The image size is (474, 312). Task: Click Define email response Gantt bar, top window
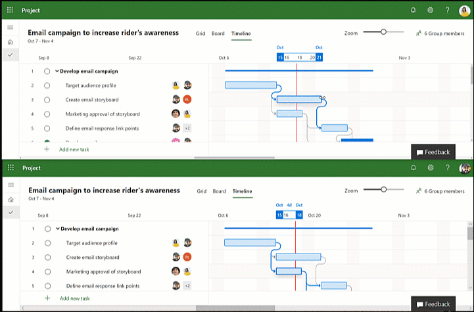click(335, 128)
